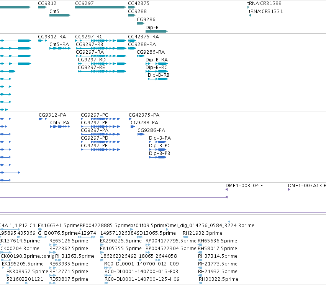
Task: Select EST RE72362.5prime
Action: pyautogui.click(x=69, y=249)
